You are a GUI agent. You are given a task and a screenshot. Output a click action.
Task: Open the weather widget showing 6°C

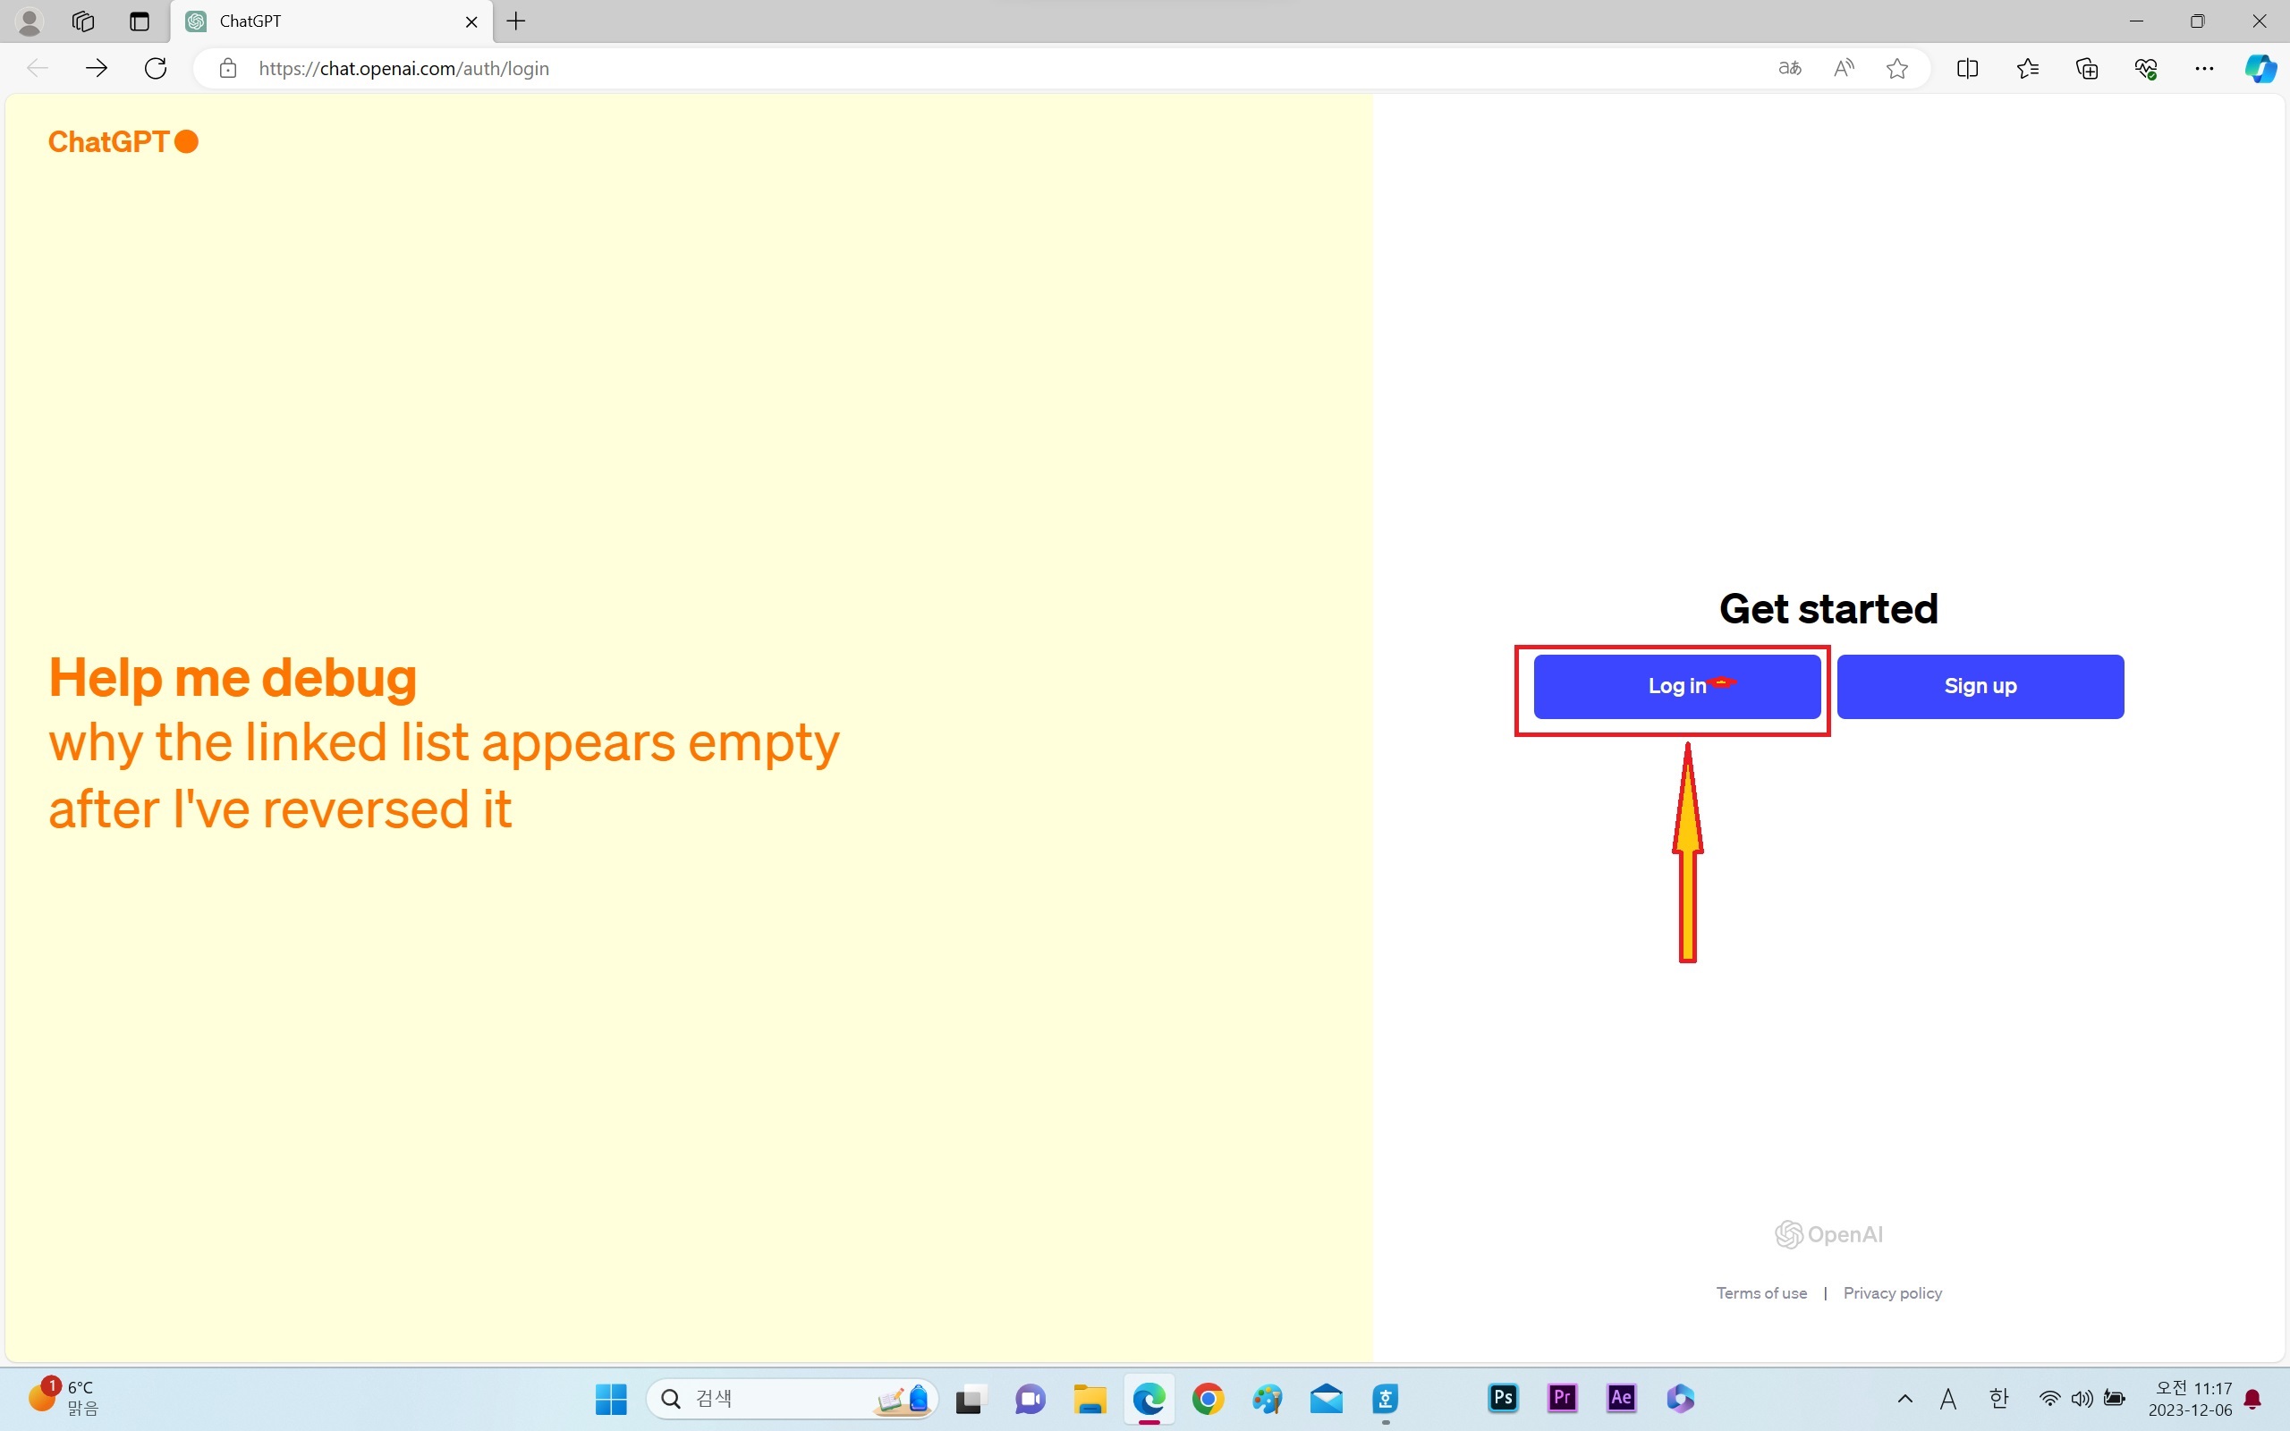[x=64, y=1398]
